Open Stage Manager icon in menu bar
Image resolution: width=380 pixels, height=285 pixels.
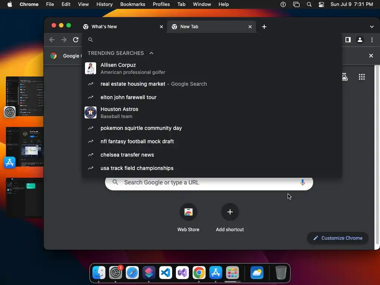(x=296, y=4)
